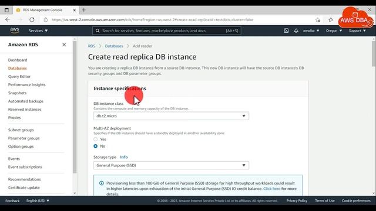The width and height of the screenshot is (376, 211).
Task: Click the info icon in storage notice
Action: pyautogui.click(x=102, y=183)
